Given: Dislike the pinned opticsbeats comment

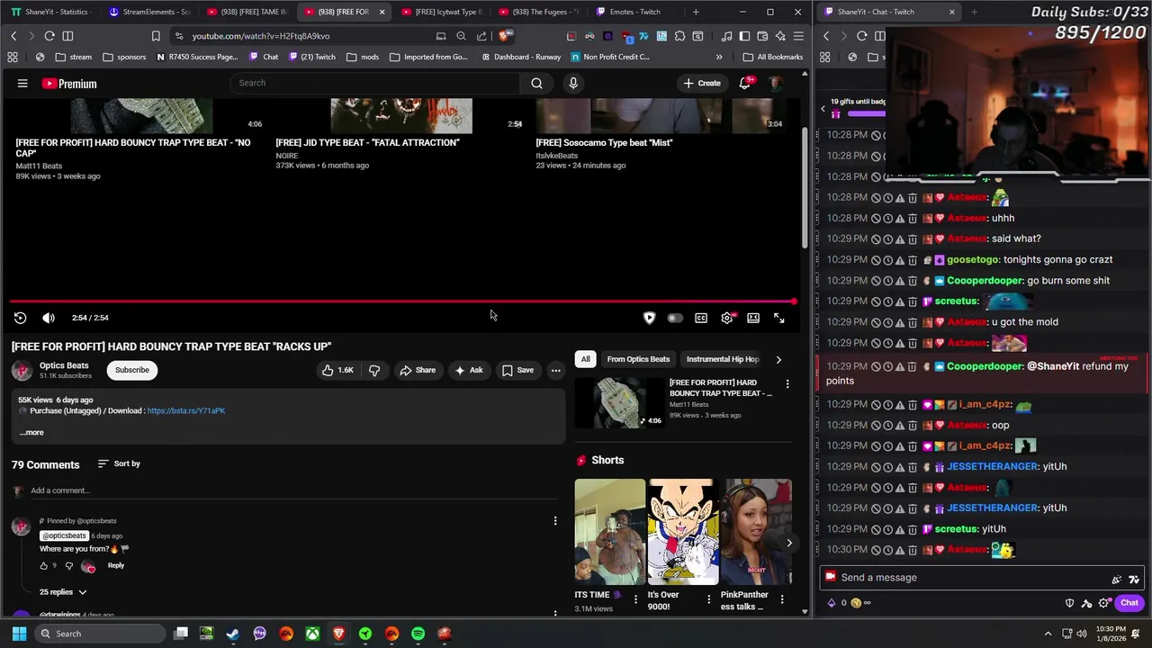Looking at the screenshot, I should tap(69, 565).
